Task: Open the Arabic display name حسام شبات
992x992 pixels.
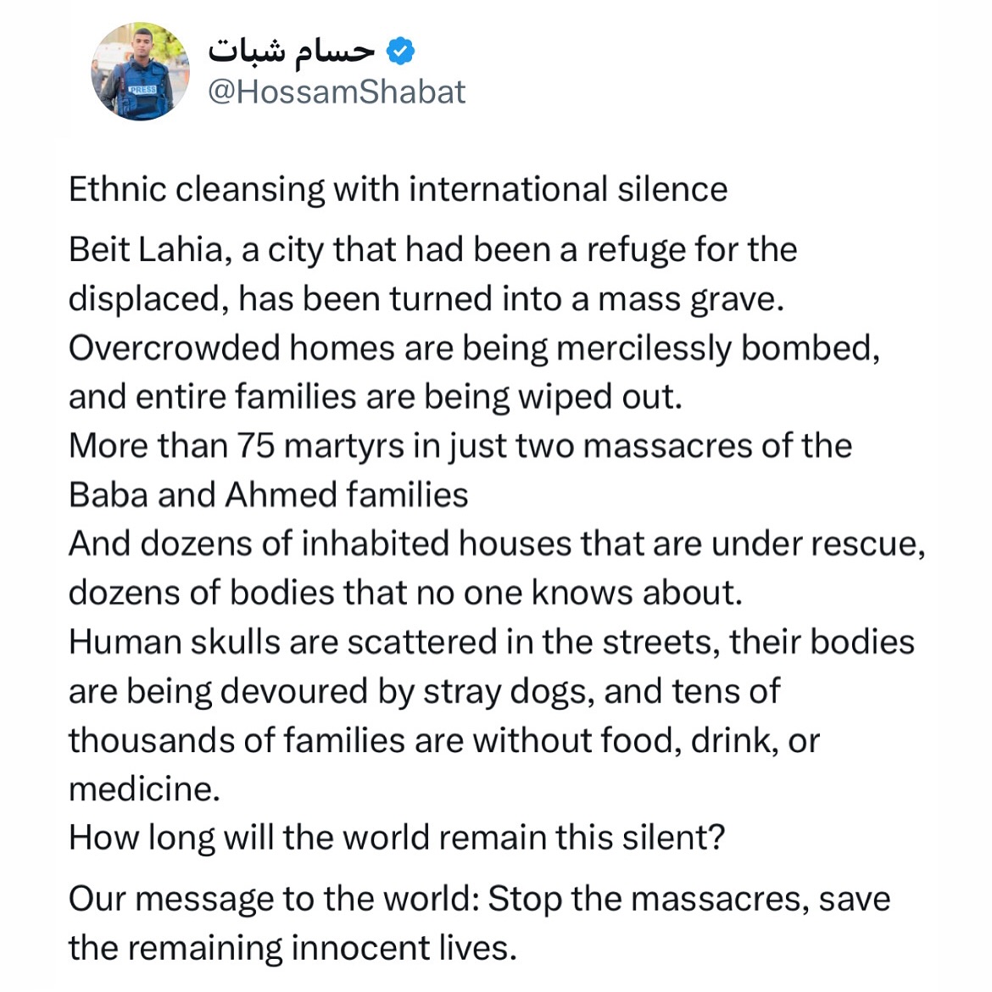Action: (x=291, y=52)
